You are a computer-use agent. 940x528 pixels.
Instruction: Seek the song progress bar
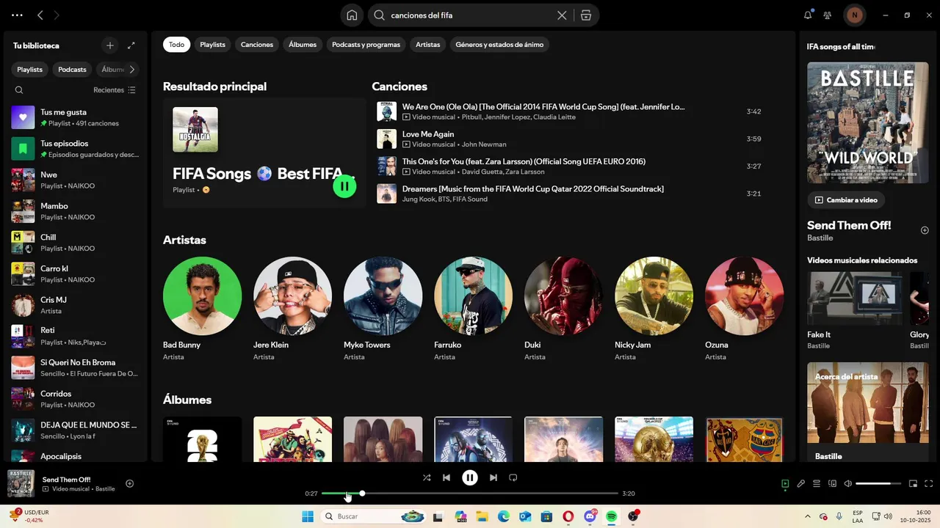coord(470,494)
